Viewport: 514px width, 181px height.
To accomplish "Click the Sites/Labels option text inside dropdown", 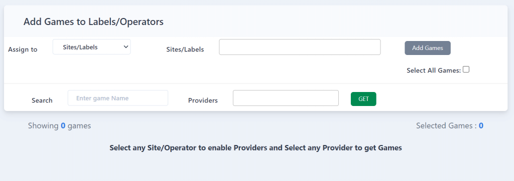I will click(x=80, y=47).
